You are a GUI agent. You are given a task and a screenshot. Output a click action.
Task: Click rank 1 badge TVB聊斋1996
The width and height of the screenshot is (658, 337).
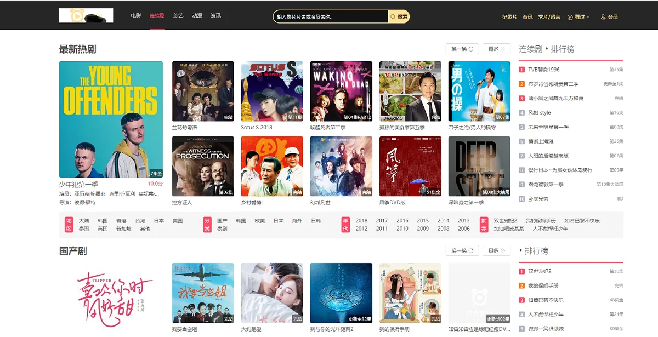click(522, 70)
